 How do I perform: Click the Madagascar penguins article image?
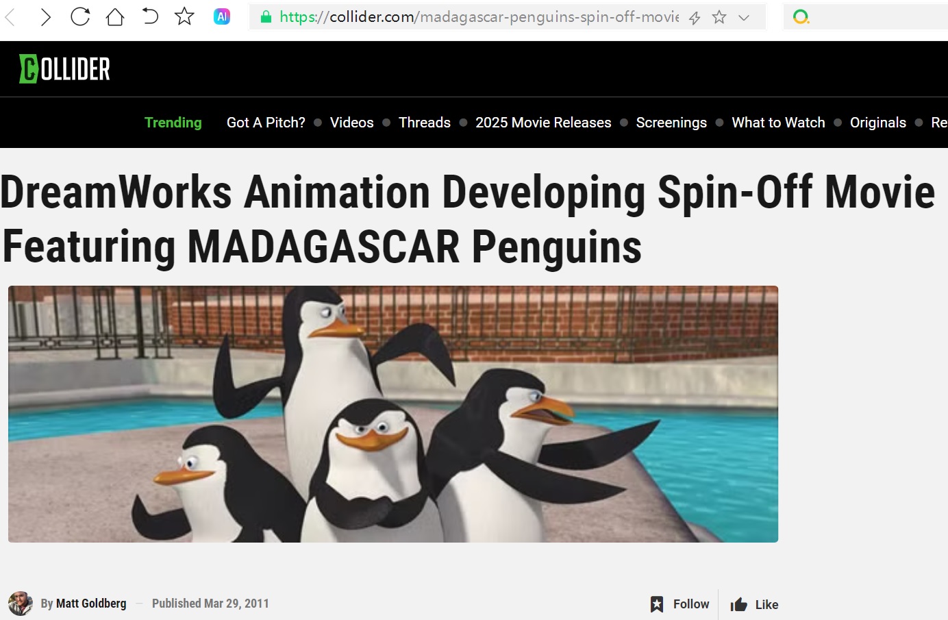[393, 414]
